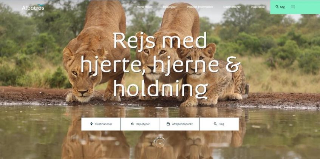Open Destinationer in the top navigation
Image resolution: width=320 pixels, height=159 pixels.
(232, 7)
